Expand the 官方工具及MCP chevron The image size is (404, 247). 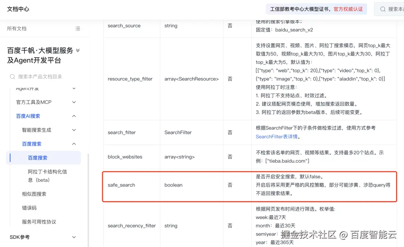pos(74,102)
